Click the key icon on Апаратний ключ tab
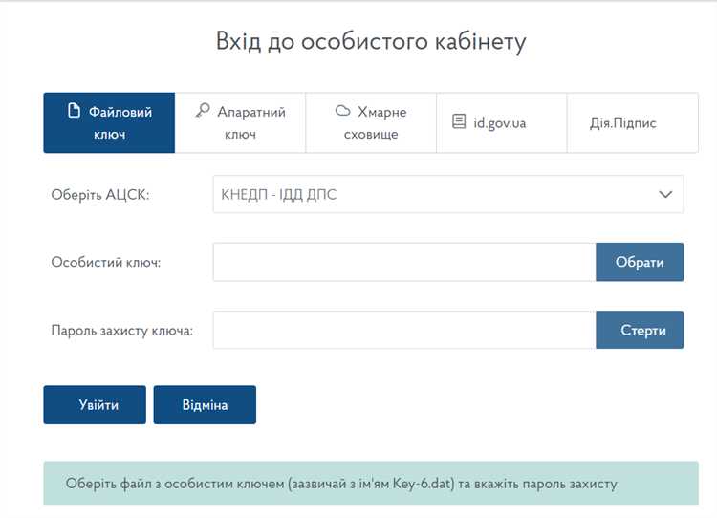 (x=202, y=110)
